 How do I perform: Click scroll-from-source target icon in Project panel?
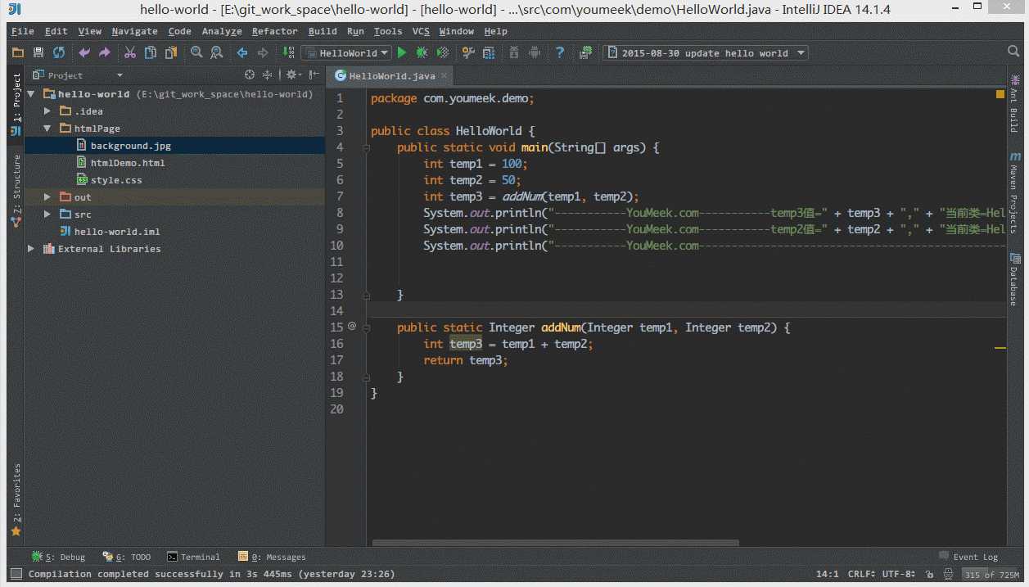coord(250,75)
